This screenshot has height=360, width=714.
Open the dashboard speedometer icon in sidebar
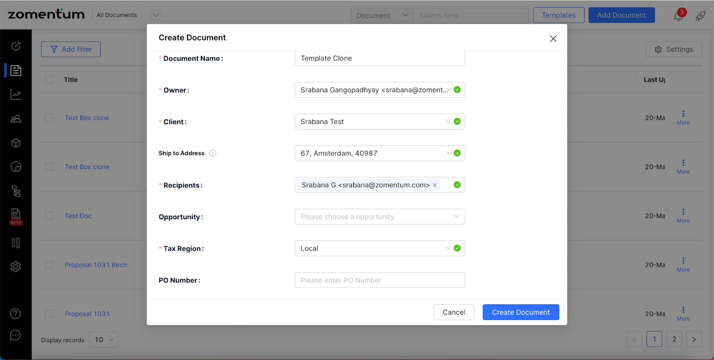(x=16, y=46)
